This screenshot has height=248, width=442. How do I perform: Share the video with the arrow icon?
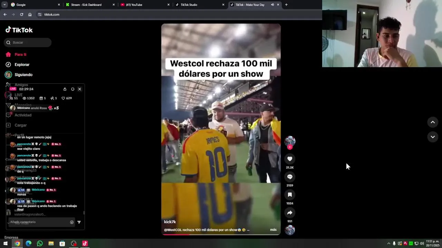(290, 213)
